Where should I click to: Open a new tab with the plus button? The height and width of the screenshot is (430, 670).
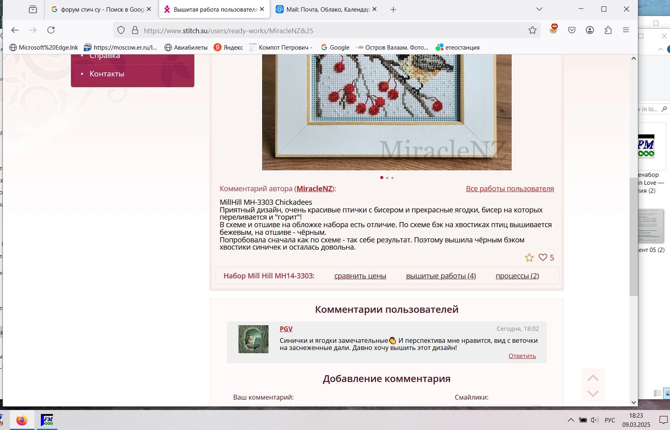click(x=393, y=10)
